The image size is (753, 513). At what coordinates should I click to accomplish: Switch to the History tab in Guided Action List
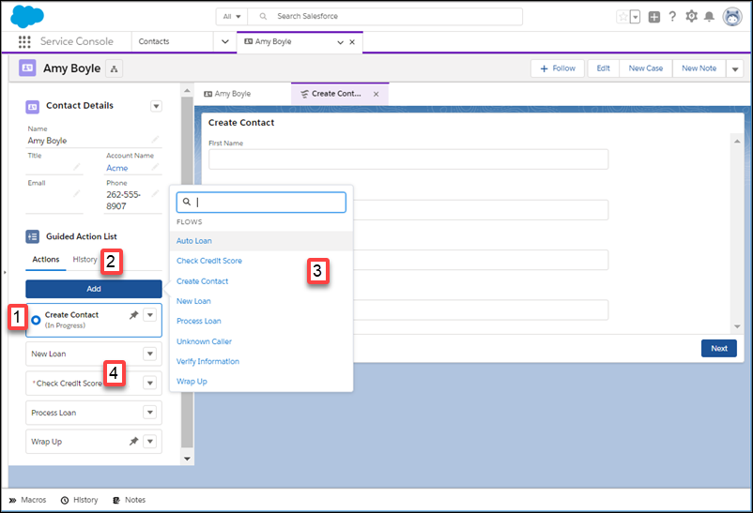tap(85, 260)
